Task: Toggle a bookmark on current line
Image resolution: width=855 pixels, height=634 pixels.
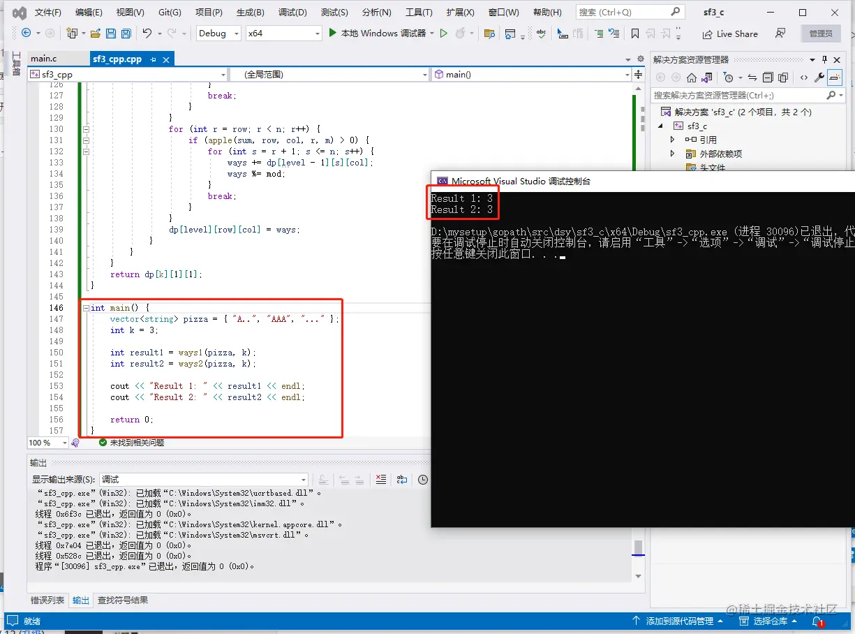Action: [634, 34]
